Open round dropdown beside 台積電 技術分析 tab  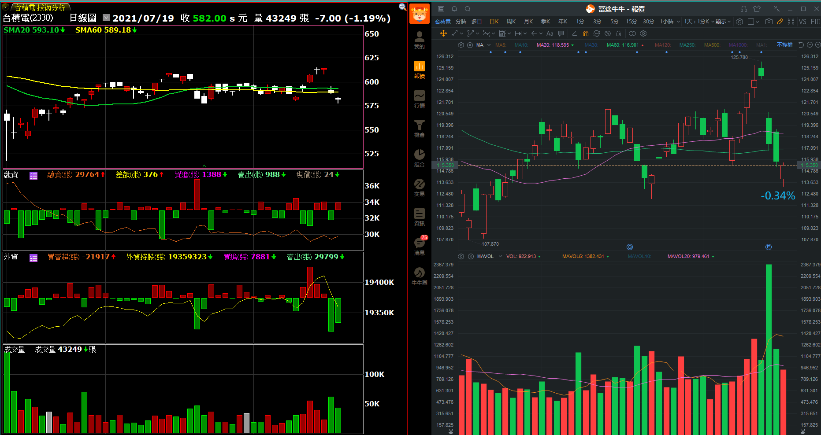tap(6, 7)
